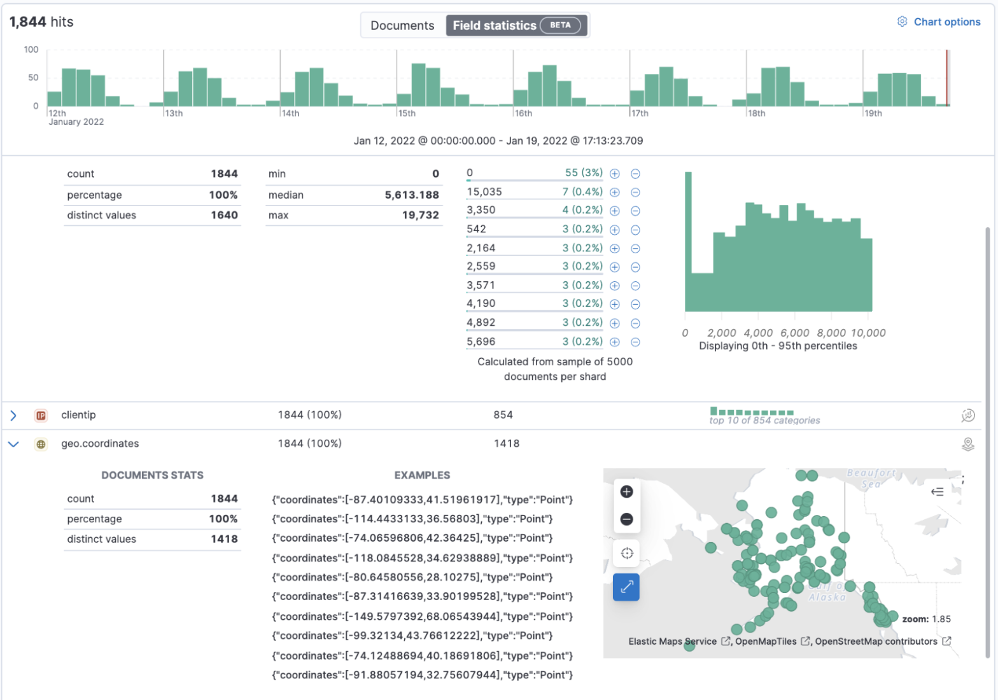998x700 pixels.
Task: Open the Elastic Maps Service link
Action: pos(672,641)
